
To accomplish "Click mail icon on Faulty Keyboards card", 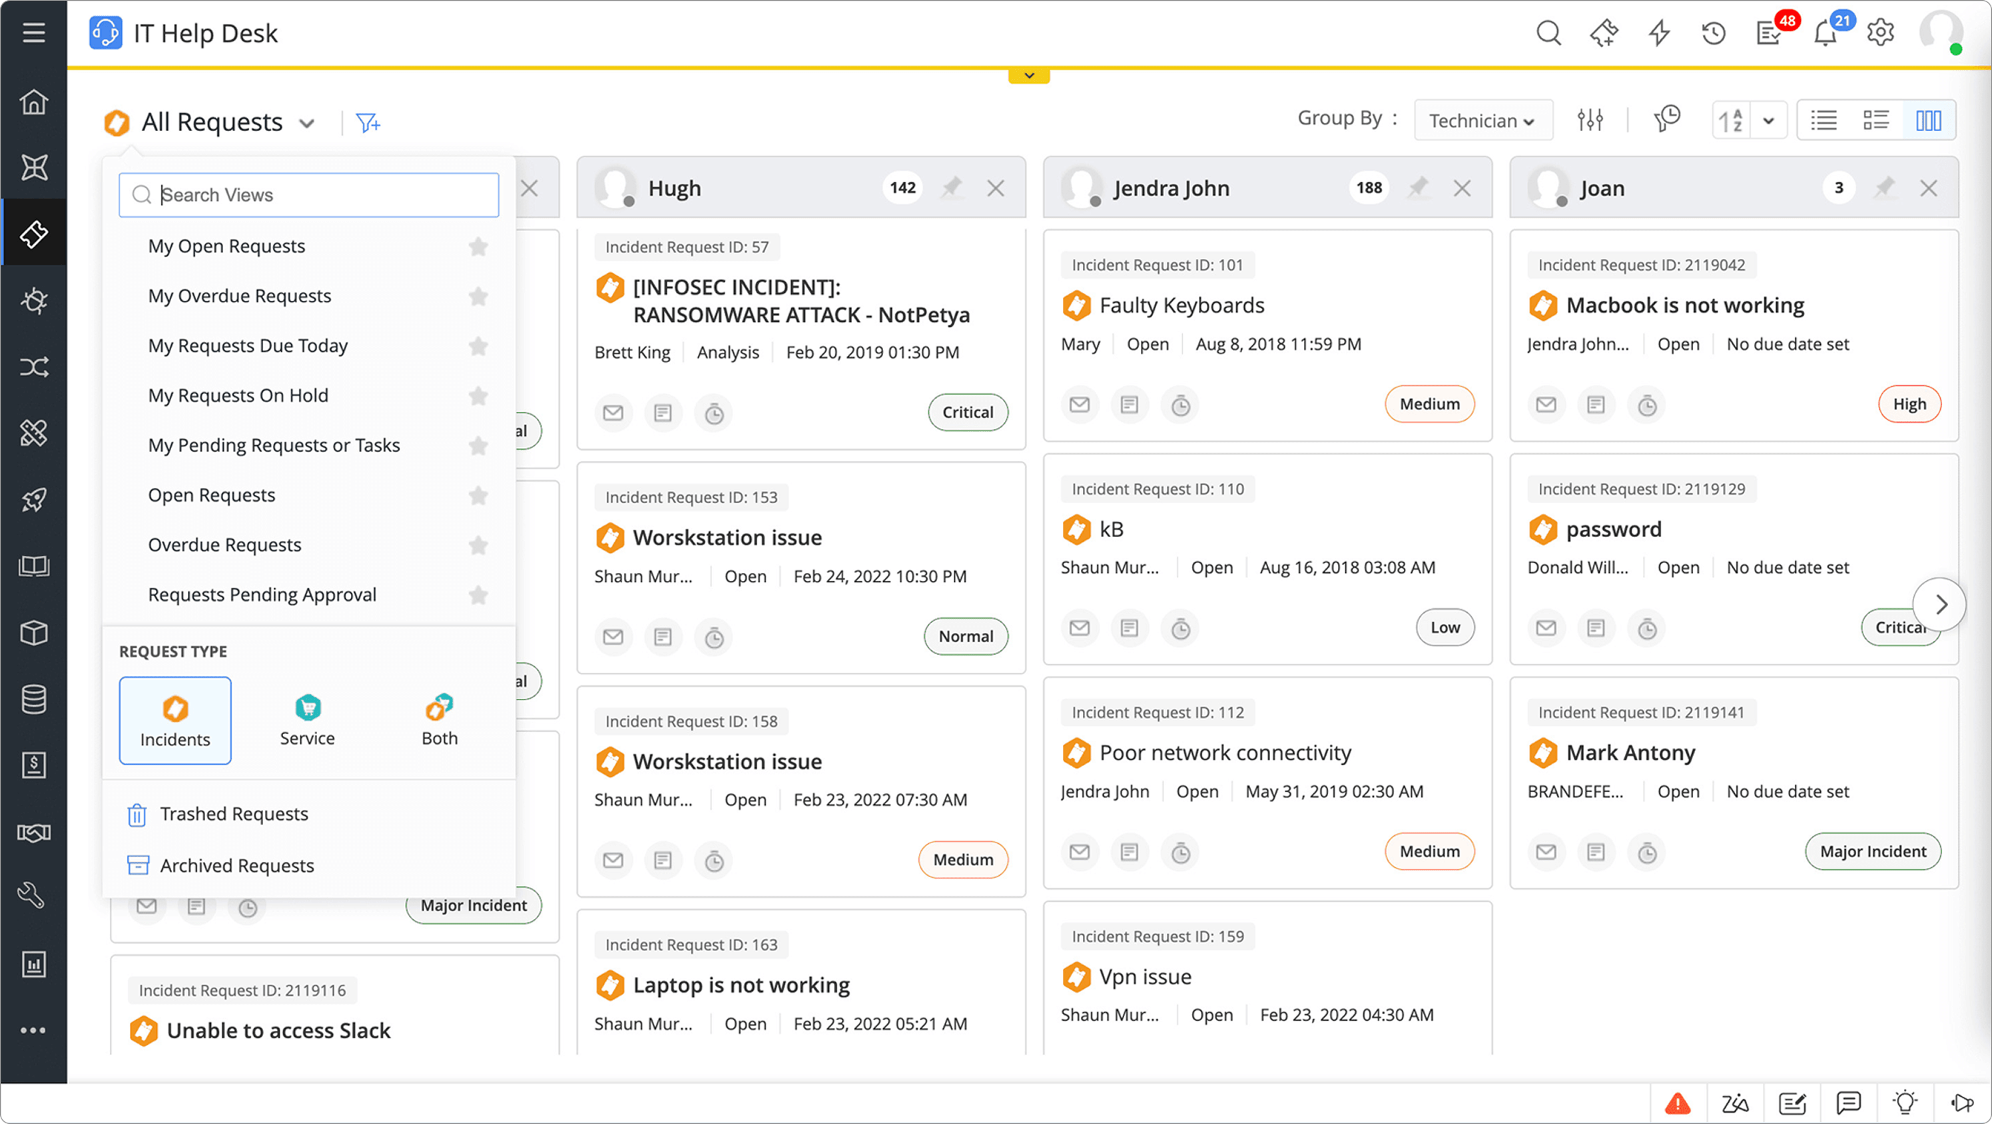I will point(1080,404).
